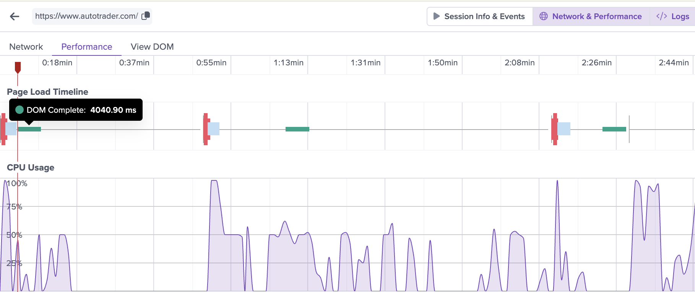Viewport: 695px width, 292px height.
Task: Open the Network sub-tab
Action: click(26, 47)
